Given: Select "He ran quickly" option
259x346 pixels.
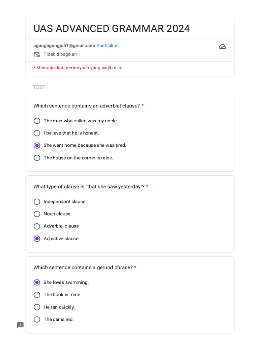Looking at the screenshot, I should (x=37, y=307).
